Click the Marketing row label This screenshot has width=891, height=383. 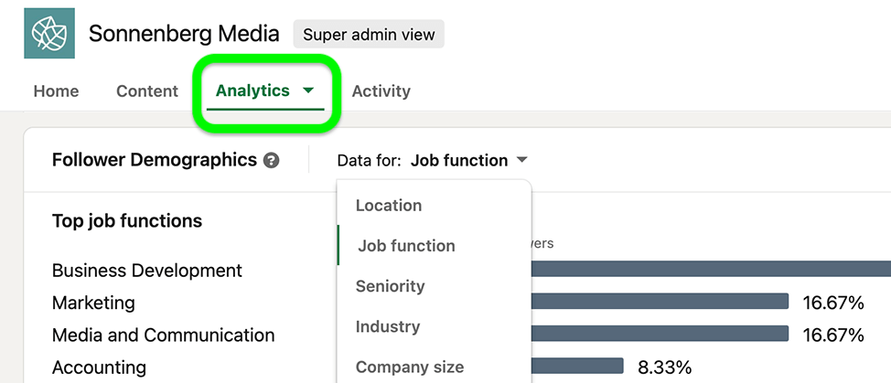[93, 303]
